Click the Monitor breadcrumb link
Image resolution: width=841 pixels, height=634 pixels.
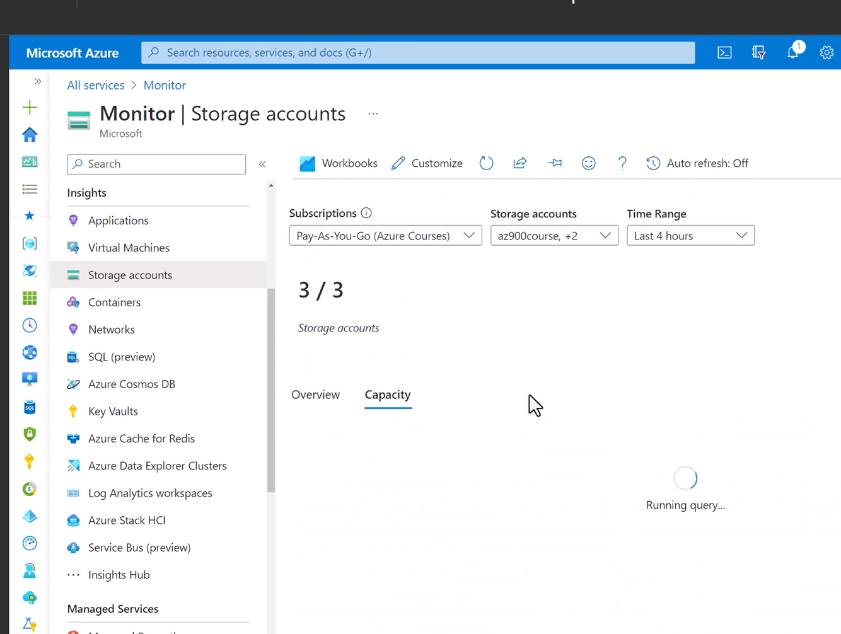165,85
